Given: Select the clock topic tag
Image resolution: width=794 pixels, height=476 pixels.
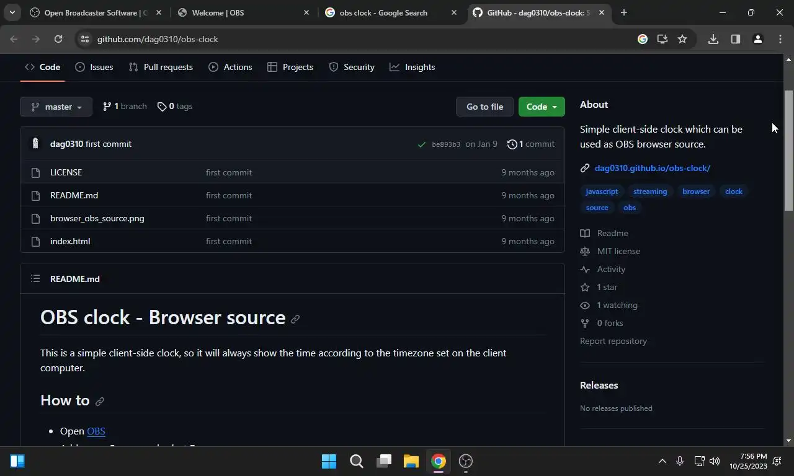Looking at the screenshot, I should click(734, 192).
